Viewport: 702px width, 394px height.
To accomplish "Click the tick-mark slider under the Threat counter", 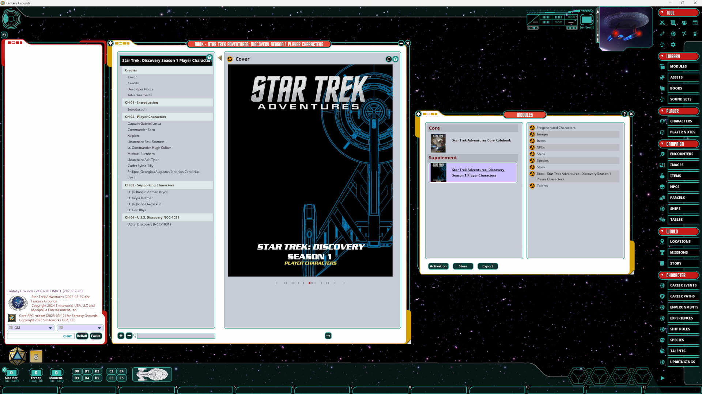I will point(36,381).
